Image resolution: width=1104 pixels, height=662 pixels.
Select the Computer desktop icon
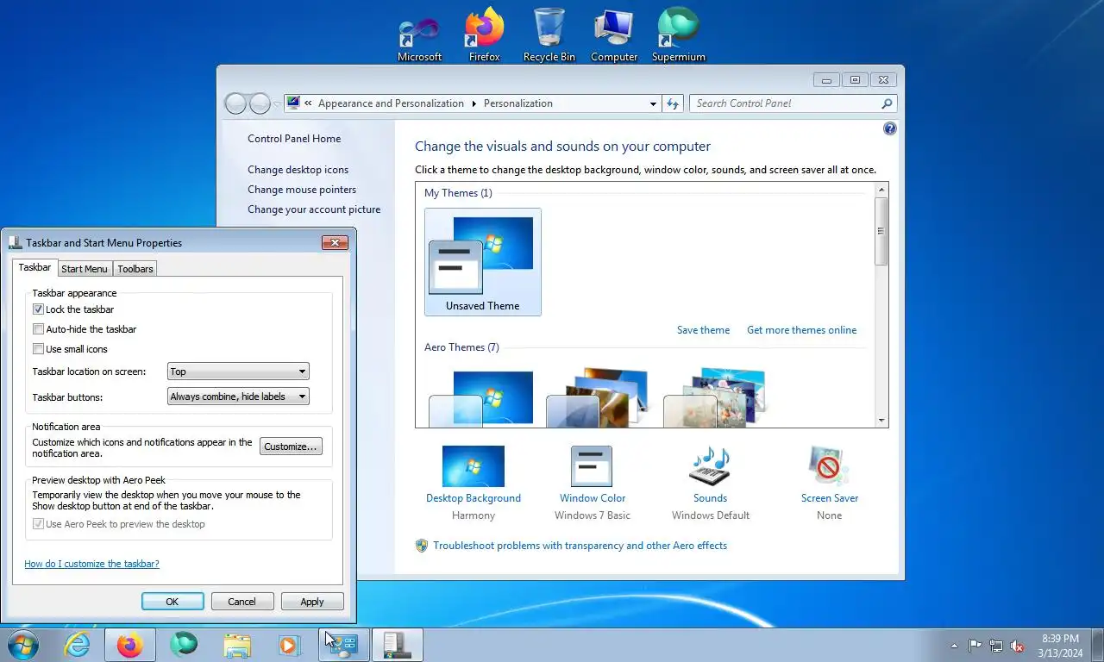(x=614, y=34)
